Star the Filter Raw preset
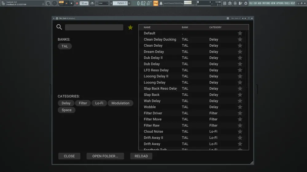 click(240, 126)
